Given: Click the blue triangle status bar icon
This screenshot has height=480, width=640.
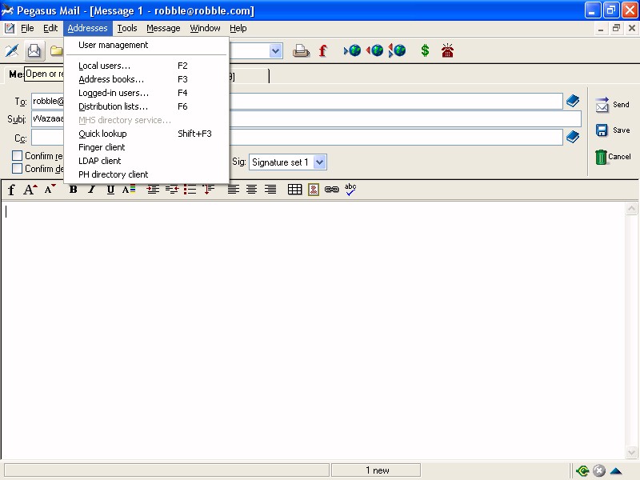Looking at the screenshot, I should [x=616, y=471].
